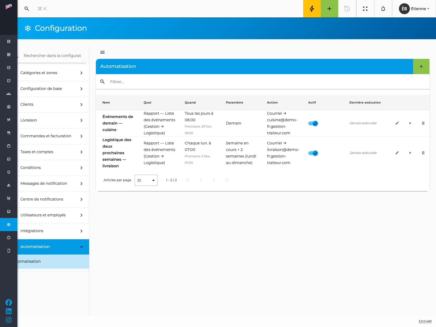The height and width of the screenshot is (327, 436).
Task: Open the Instagram link icon
Action: (x=9, y=320)
